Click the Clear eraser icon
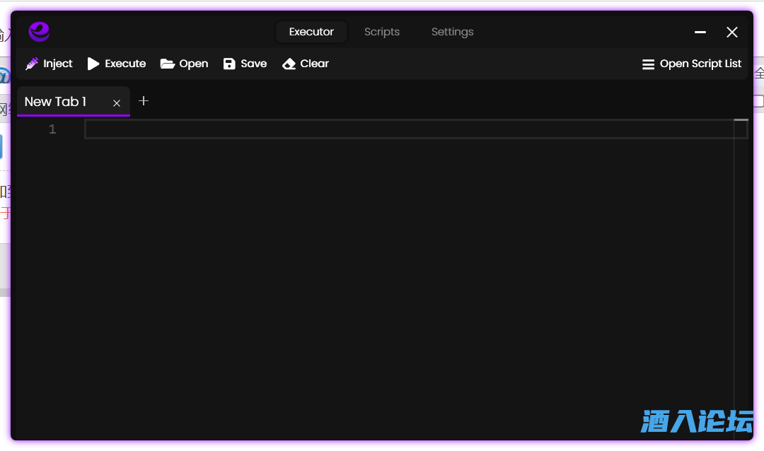The width and height of the screenshot is (764, 451). pyautogui.click(x=289, y=64)
